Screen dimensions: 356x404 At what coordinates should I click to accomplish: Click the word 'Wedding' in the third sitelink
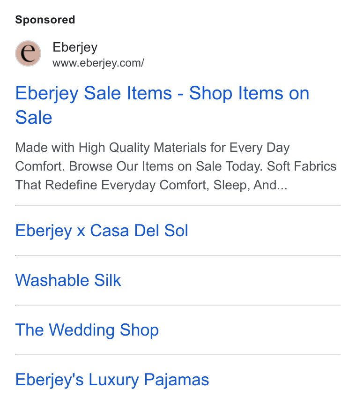coord(82,330)
